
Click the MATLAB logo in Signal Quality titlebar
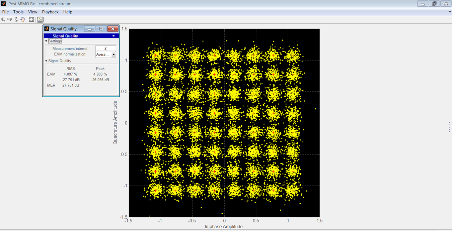(46, 28)
